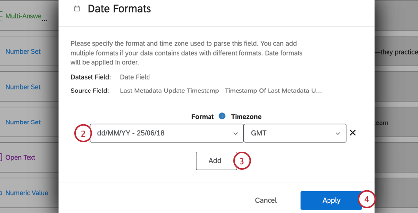Viewport: 418px width, 213px height.
Task: Click the chevron arrow in the Timezone dropdown
Action: [338, 133]
